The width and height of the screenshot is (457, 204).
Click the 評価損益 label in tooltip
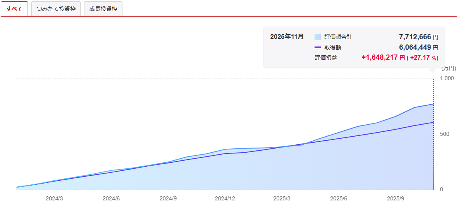point(326,58)
